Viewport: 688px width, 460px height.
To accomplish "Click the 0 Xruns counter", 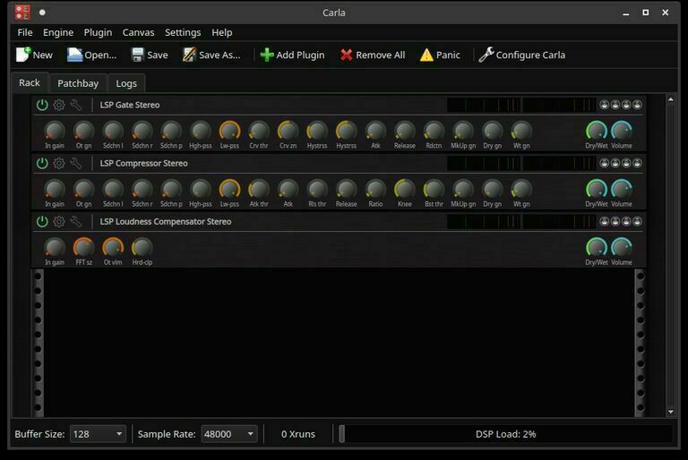I will point(298,434).
